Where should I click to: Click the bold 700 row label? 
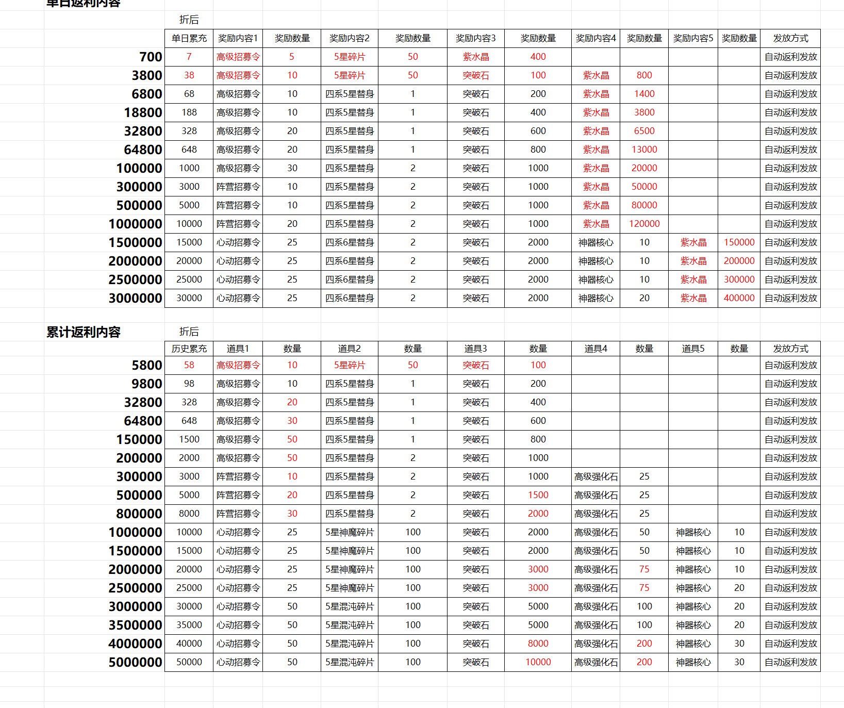pos(151,57)
